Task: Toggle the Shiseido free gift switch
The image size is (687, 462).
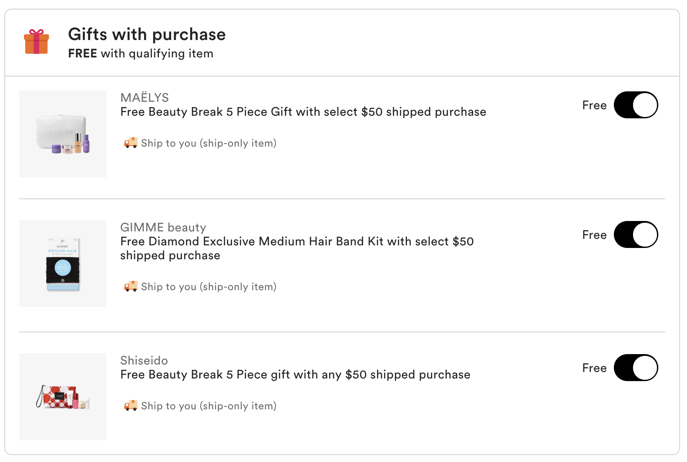Action: [x=636, y=368]
